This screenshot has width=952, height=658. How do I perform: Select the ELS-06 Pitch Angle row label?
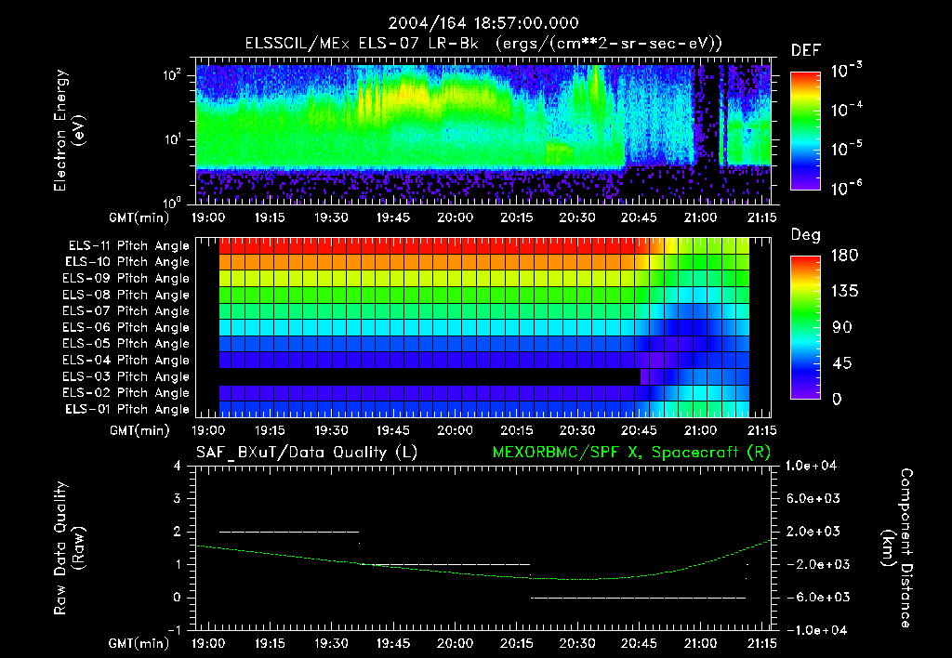coord(126,327)
